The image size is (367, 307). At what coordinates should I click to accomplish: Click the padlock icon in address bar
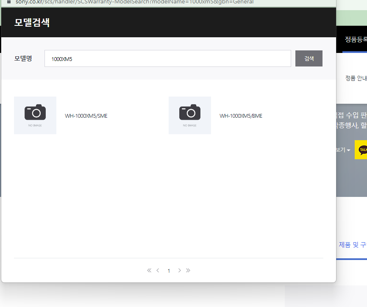pos(9,2)
